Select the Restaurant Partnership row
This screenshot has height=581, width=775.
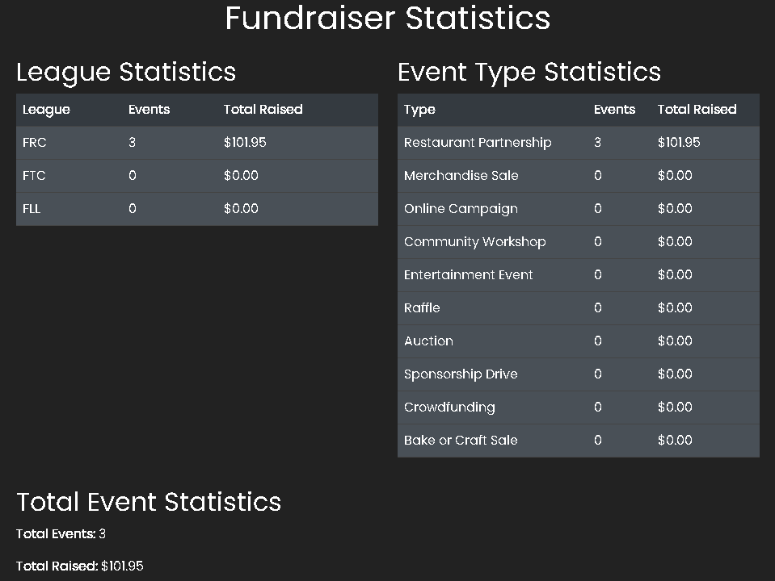pyautogui.click(x=579, y=143)
